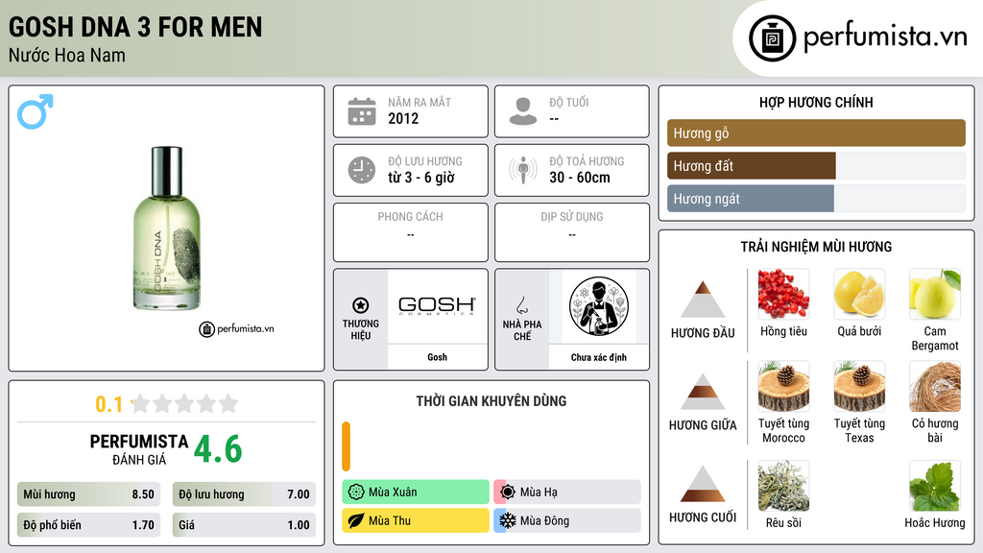This screenshot has width=983, height=553.
Task: Open the Gosh brand name link
Action: click(x=438, y=357)
